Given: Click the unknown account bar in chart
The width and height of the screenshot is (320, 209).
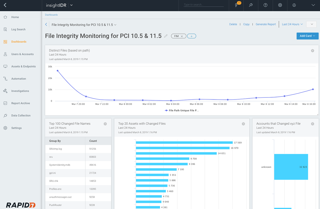Looking at the screenshot, I should [291, 167].
